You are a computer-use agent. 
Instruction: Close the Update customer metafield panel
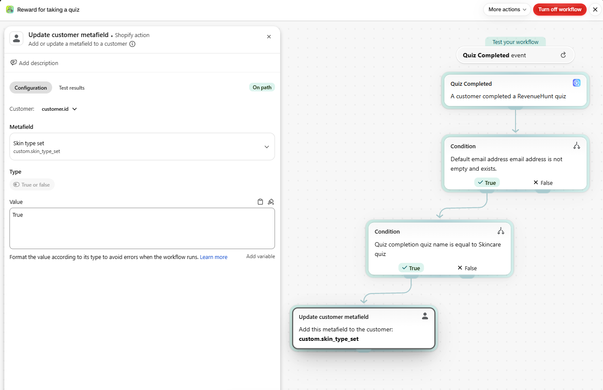(269, 37)
